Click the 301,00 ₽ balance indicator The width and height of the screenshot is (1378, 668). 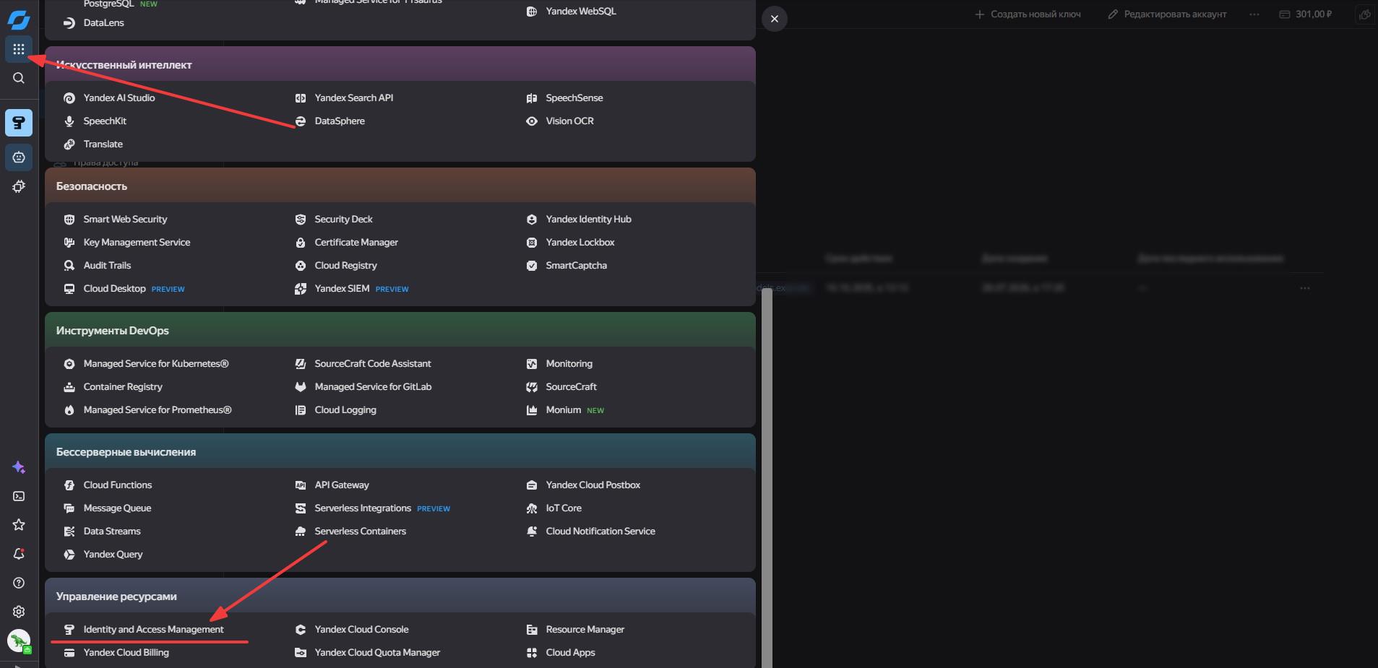1306,14
